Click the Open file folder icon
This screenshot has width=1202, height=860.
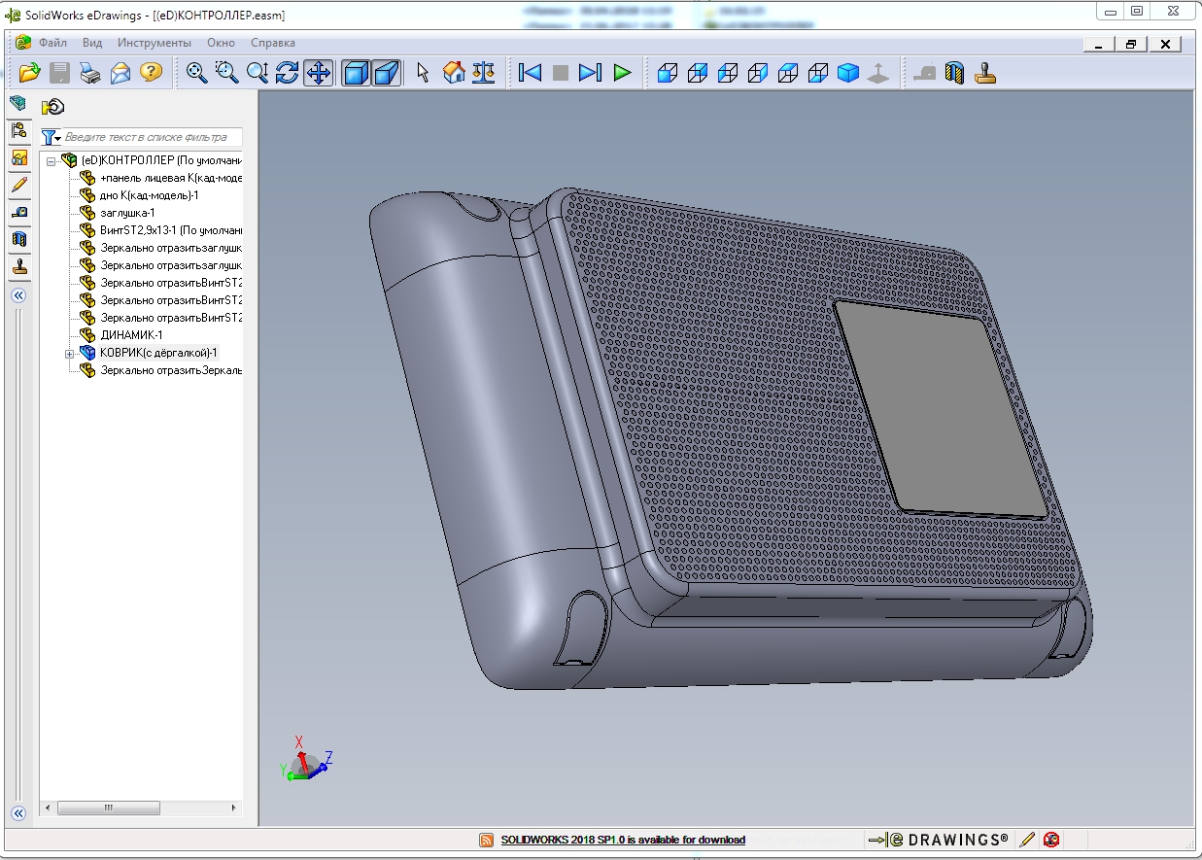pos(30,73)
